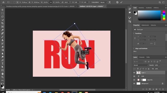Cancel the transform in options bar
167x93 pixels.
[x=117, y=2]
